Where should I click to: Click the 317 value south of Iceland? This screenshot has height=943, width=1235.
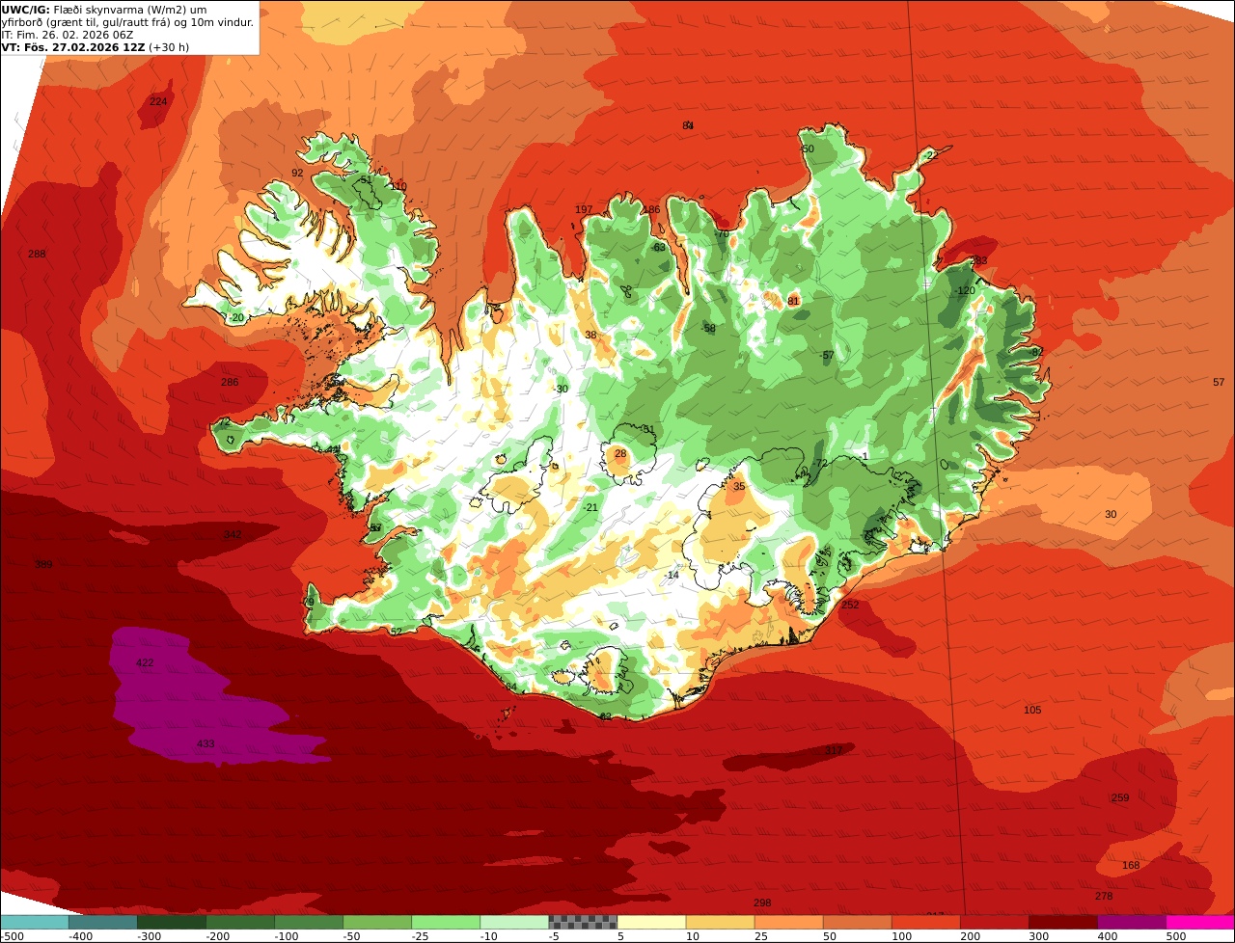(x=834, y=750)
